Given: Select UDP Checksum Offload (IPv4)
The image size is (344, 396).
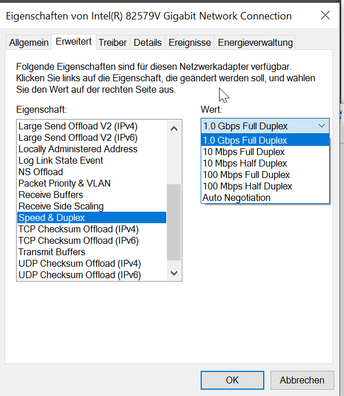Looking at the screenshot, I should pos(92,263).
